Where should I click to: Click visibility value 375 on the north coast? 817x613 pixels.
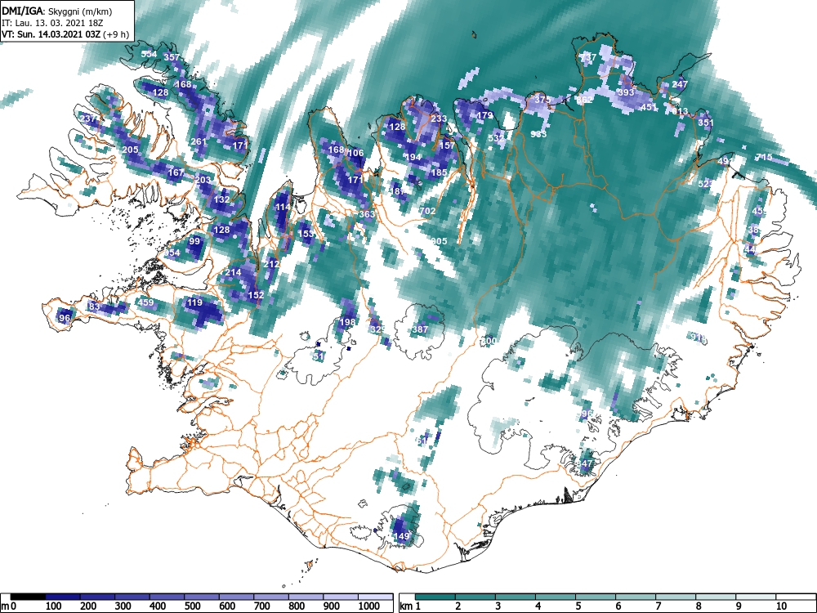click(x=542, y=99)
